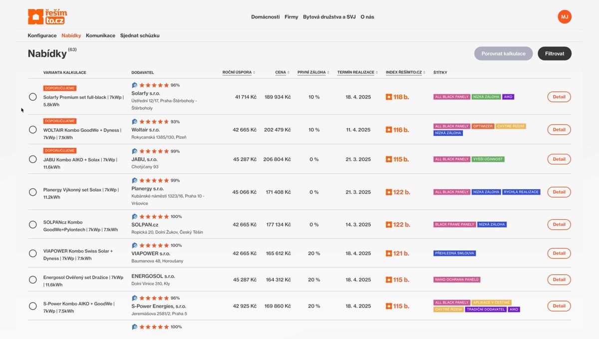
Task: Sort by Roční úspora column
Action: pos(239,72)
